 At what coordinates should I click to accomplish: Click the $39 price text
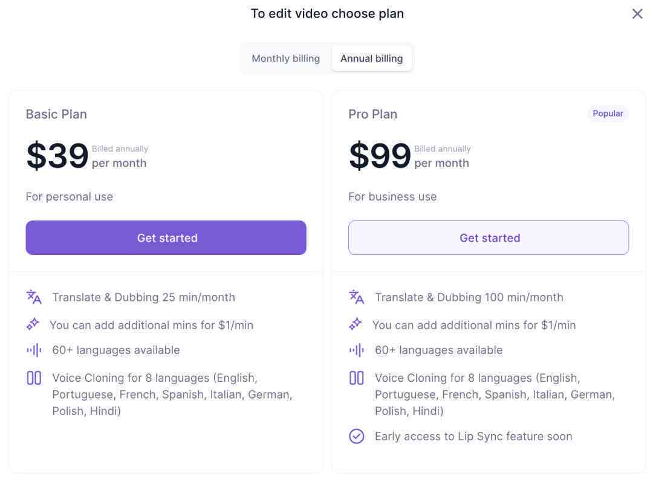(57, 156)
